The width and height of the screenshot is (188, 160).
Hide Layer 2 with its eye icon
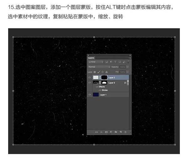[x=90, y=77]
